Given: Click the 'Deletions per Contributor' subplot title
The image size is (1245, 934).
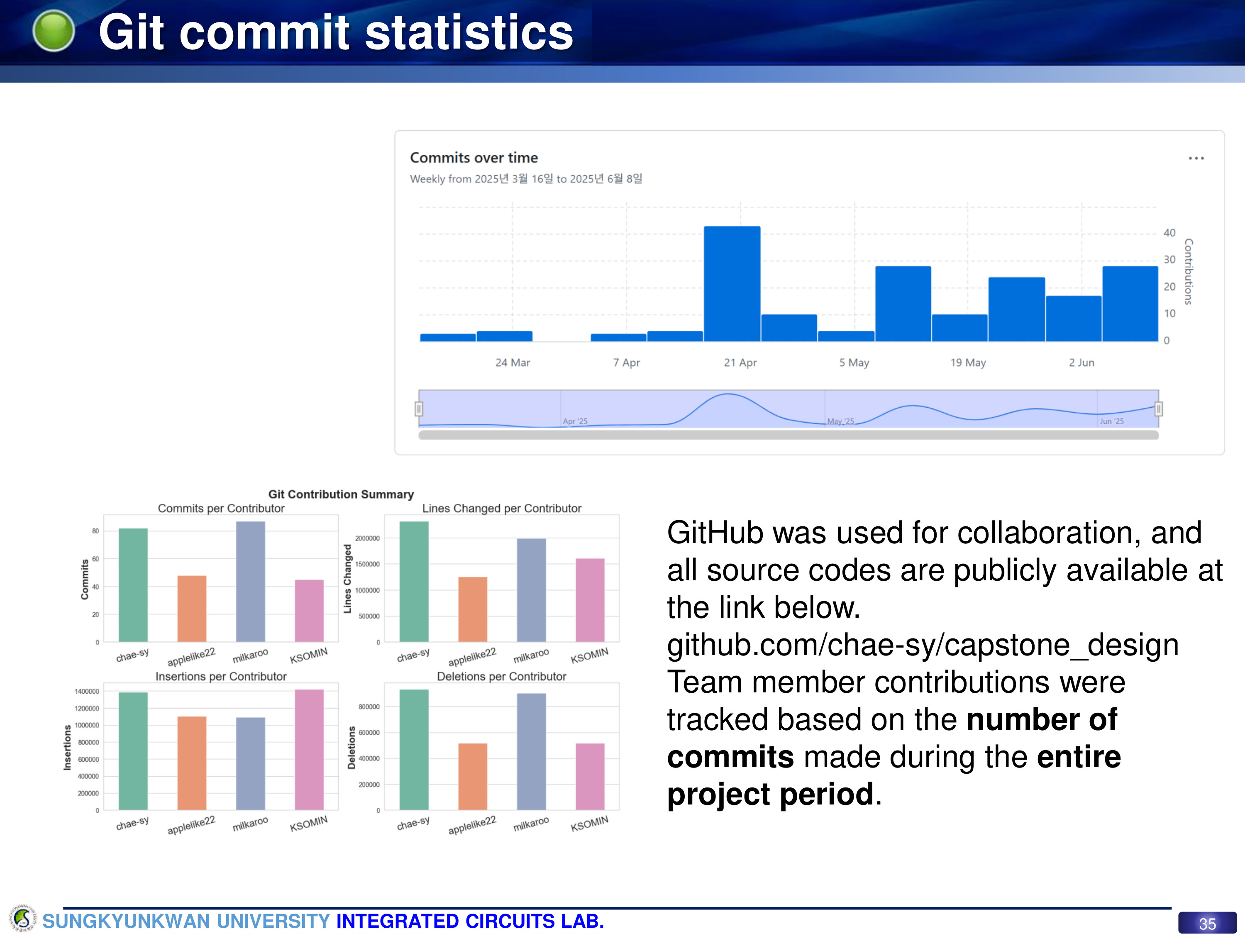Looking at the screenshot, I should coord(501,676).
